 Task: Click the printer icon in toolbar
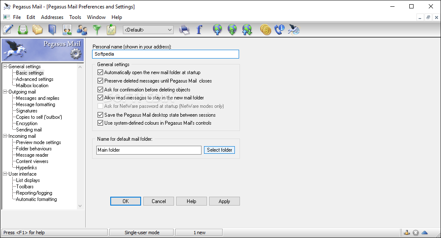184,29
